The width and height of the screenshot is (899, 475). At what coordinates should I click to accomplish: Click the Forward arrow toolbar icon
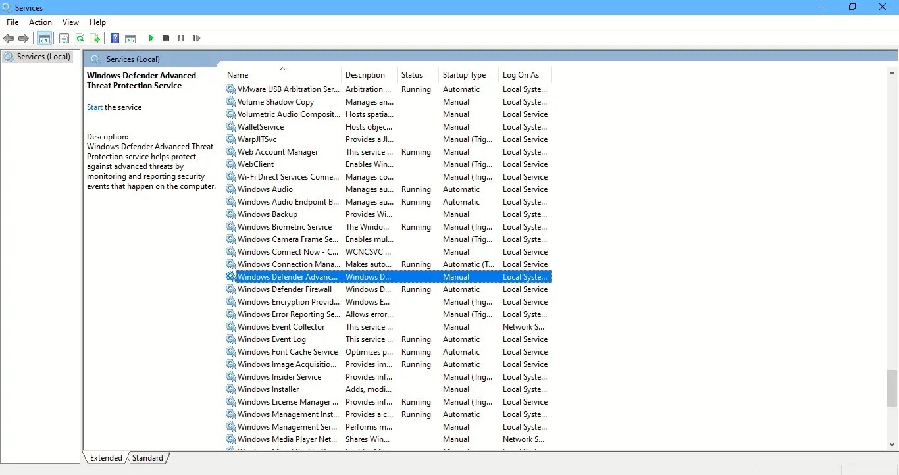pyautogui.click(x=24, y=38)
